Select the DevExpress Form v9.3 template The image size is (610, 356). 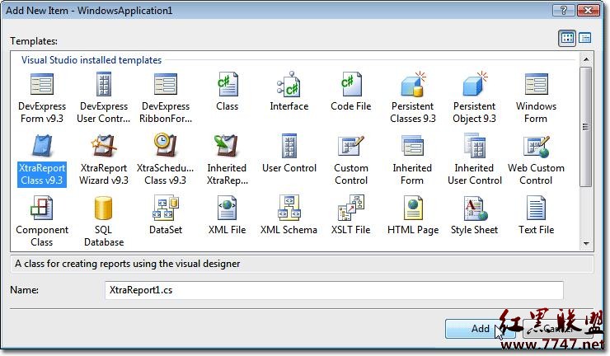(x=42, y=97)
